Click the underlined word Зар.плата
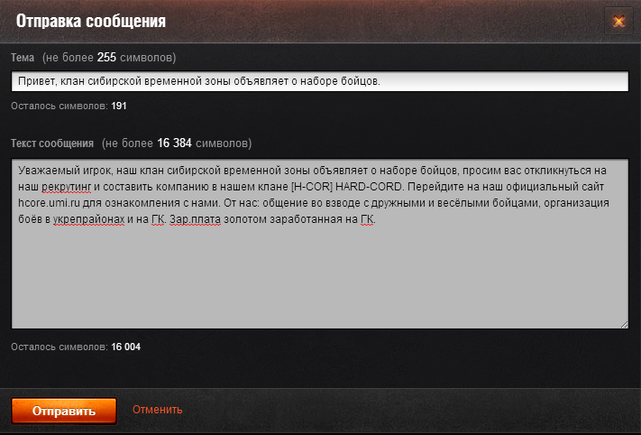Image resolution: width=641 pixels, height=435 pixels. point(195,219)
